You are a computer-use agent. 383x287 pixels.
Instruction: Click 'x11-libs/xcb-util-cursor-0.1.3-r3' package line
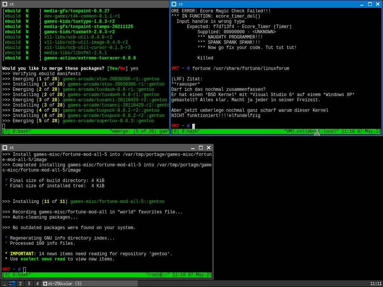[x=87, y=47]
